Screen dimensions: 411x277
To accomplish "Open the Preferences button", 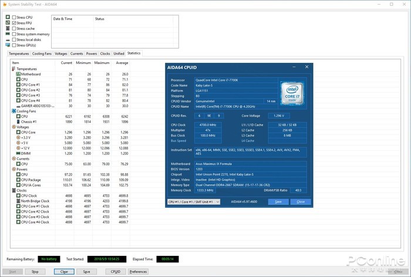I will tap(138, 272).
